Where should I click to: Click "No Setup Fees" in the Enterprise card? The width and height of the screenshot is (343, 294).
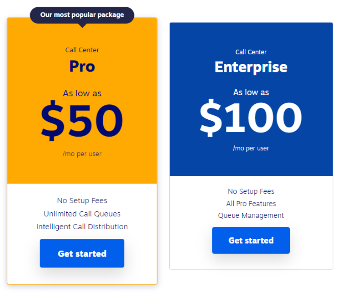point(251,191)
